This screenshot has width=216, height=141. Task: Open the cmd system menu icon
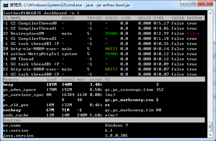click(5, 5)
